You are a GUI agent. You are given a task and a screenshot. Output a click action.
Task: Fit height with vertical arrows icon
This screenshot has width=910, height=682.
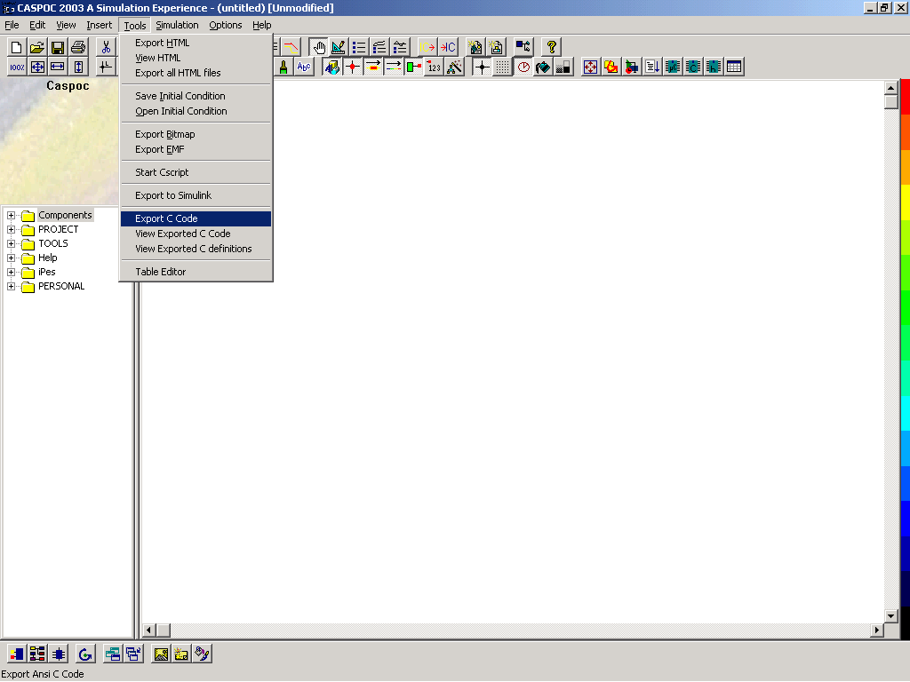78,67
